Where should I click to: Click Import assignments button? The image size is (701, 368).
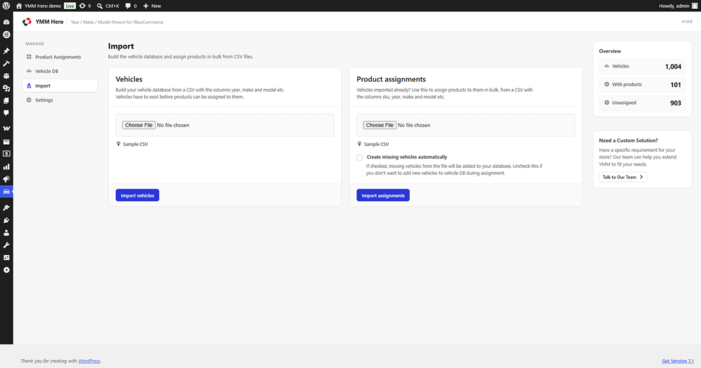[x=383, y=195]
